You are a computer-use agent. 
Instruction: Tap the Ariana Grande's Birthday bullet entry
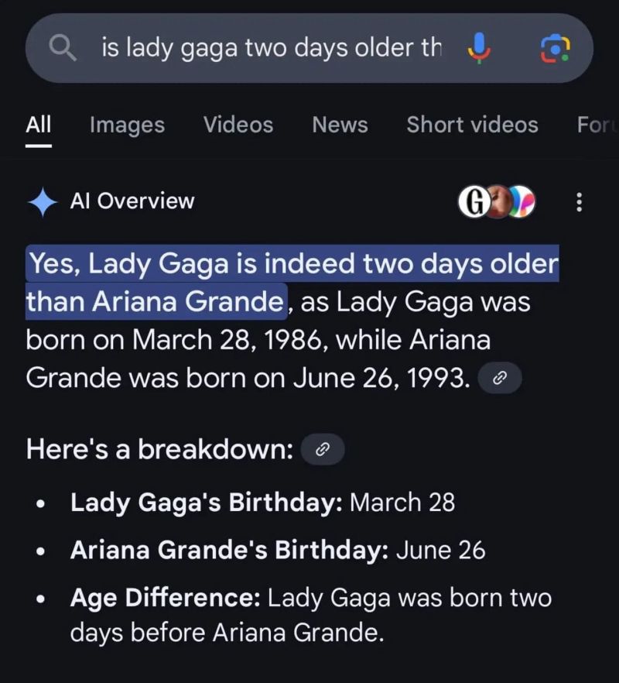pyautogui.click(x=277, y=550)
